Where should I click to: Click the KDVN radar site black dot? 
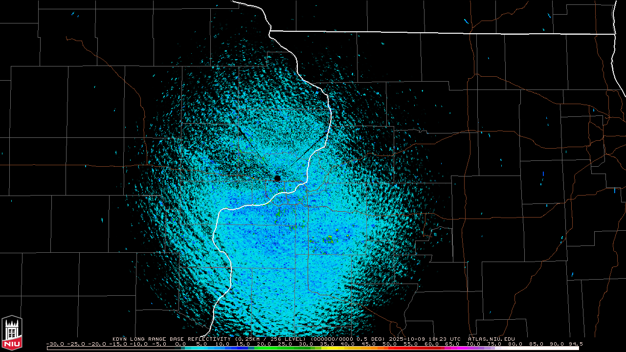tap(277, 178)
